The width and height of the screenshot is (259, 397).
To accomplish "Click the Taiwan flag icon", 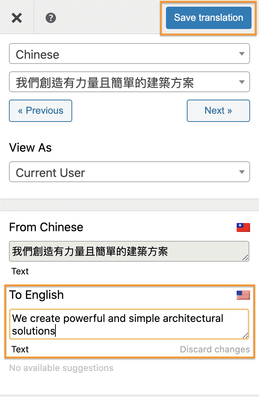I will tap(243, 227).
